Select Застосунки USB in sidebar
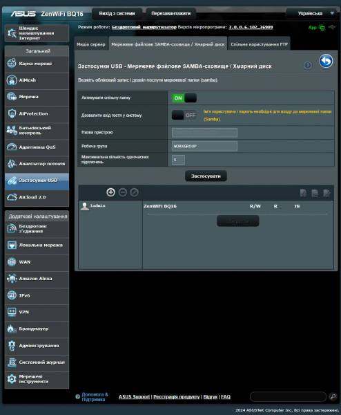Screen dimensions: 341x415 [37, 181]
